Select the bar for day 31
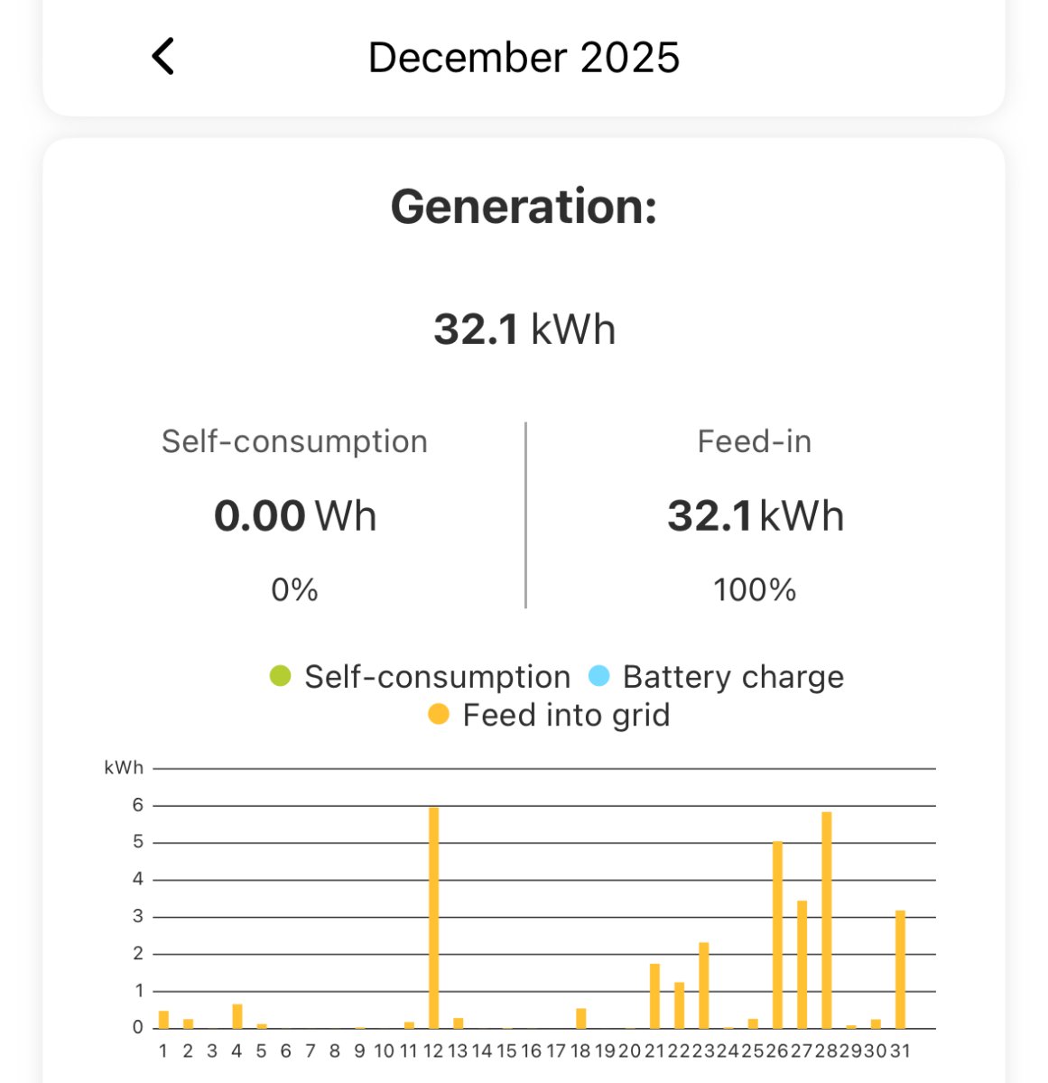This screenshot has height=1083, width=1048. click(x=900, y=969)
